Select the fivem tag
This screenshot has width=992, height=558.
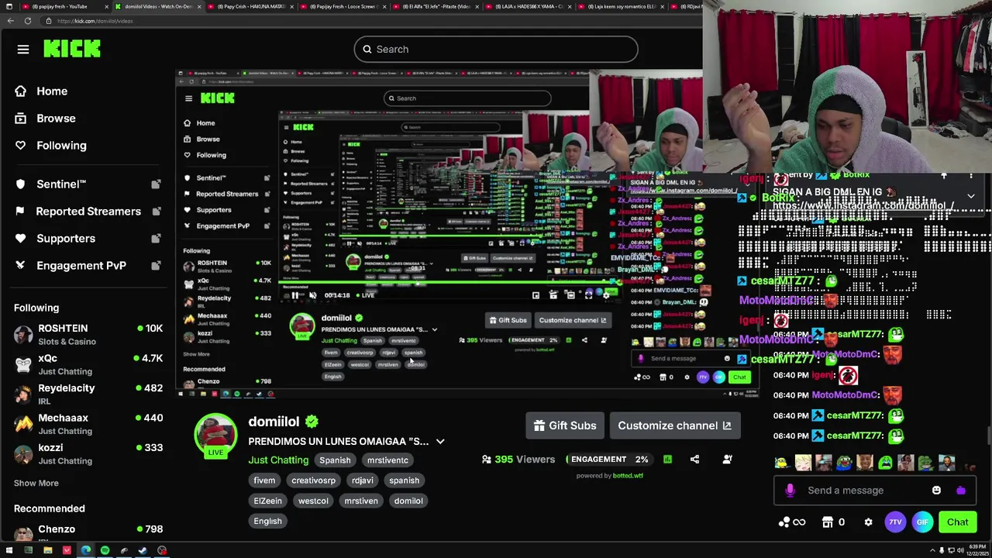tap(264, 480)
